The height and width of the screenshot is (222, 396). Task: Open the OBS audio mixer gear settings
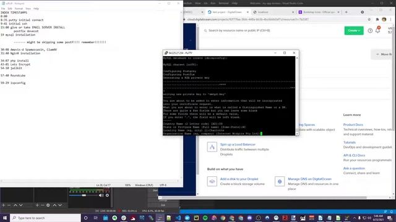click(x=107, y=195)
